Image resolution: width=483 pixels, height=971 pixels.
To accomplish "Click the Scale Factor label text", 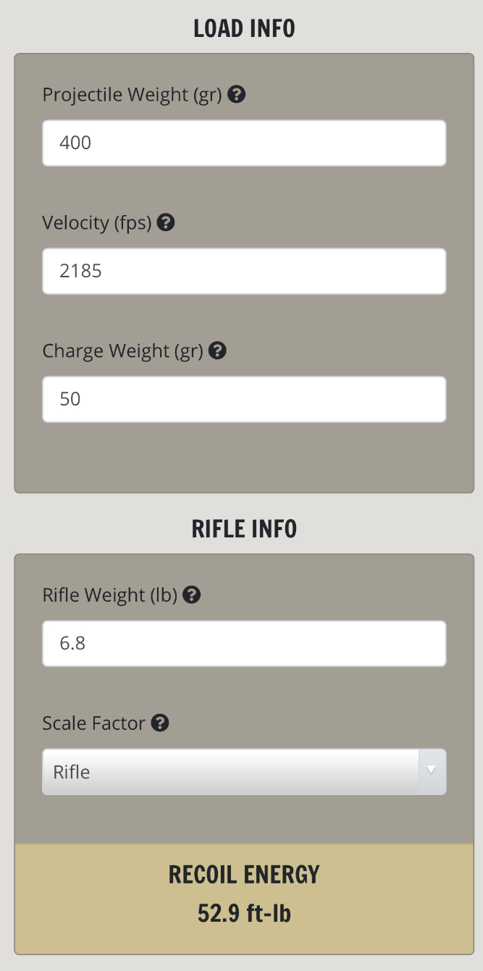I will point(94,723).
